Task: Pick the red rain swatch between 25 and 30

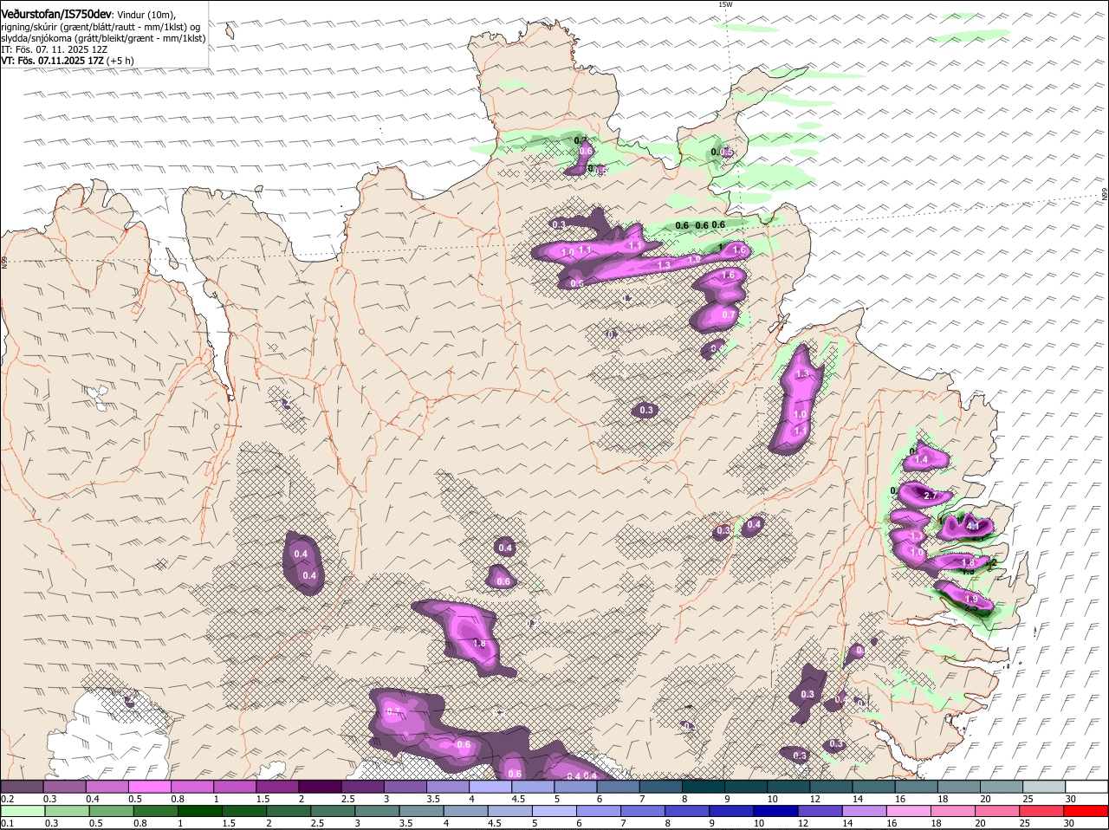Action: [1042, 812]
